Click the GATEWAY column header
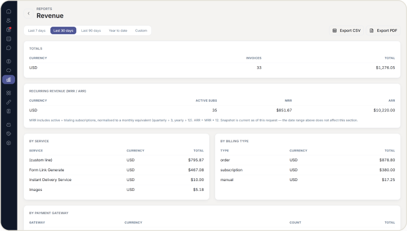The image size is (407, 231). [37, 222]
